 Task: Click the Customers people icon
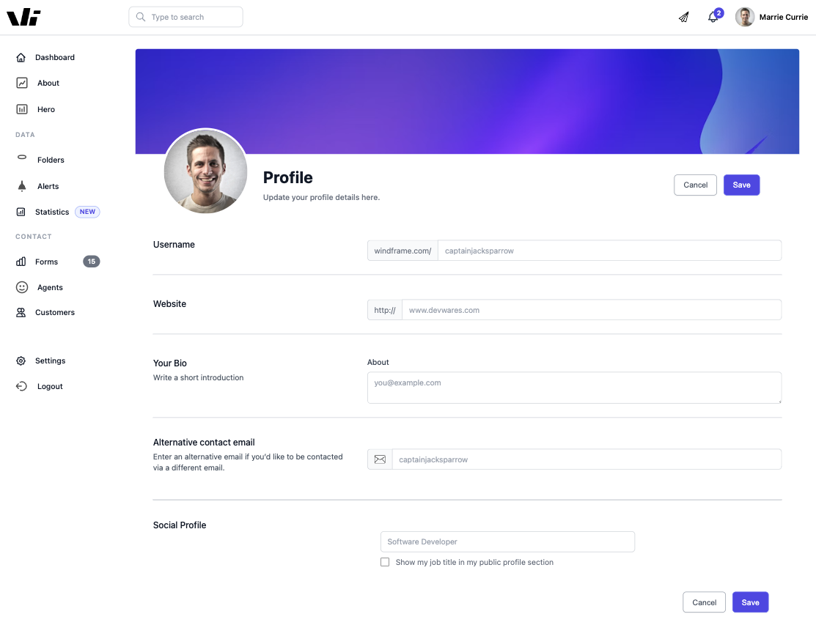(x=21, y=312)
